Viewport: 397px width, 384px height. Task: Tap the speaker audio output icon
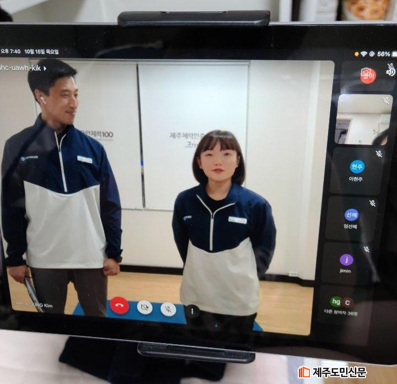[390, 71]
